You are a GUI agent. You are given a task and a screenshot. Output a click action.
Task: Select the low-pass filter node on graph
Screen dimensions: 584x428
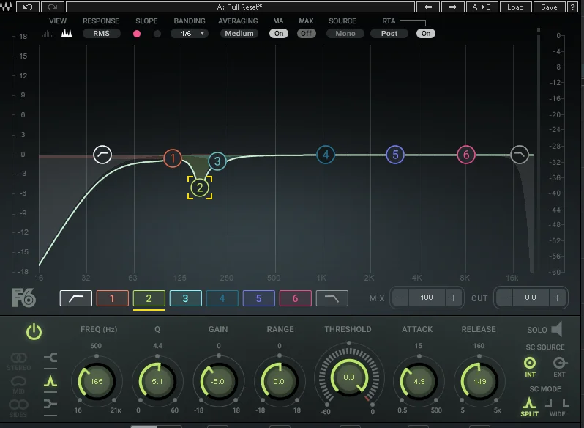tap(520, 155)
